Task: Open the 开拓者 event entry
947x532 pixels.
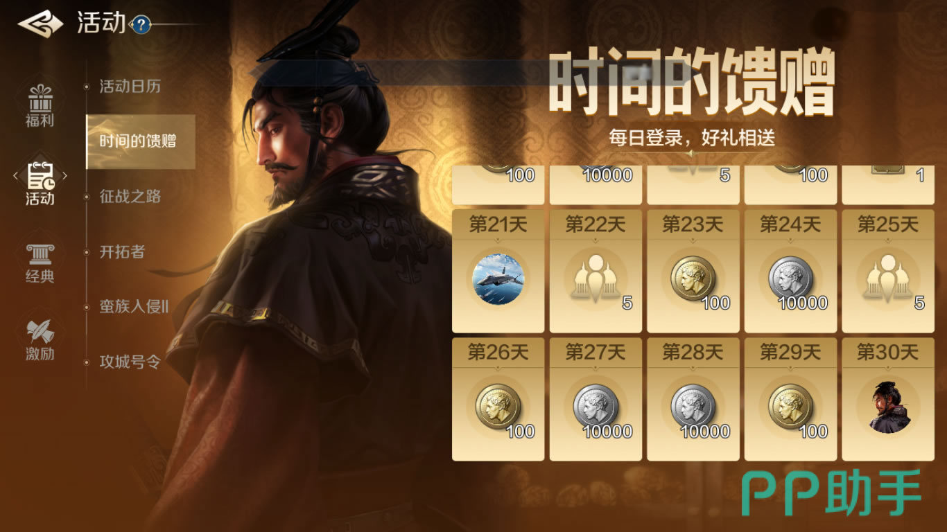Action: pos(122,252)
